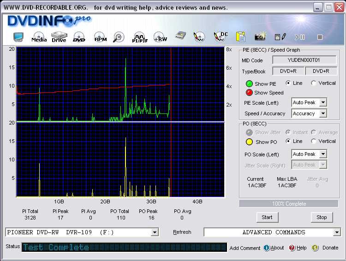This screenshot has width=346, height=261.
Task: Click the PO Total value 110
Action: point(121,218)
